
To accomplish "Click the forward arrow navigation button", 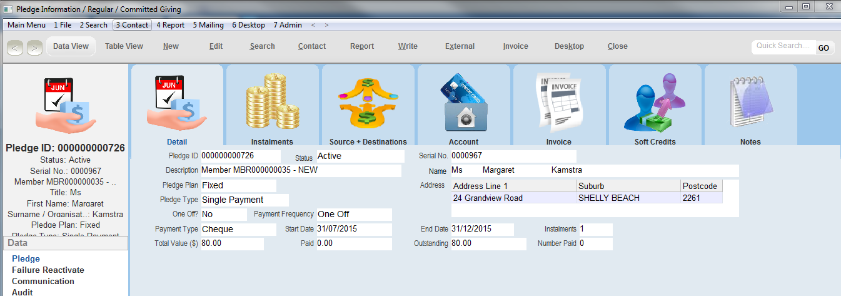I will (34, 47).
